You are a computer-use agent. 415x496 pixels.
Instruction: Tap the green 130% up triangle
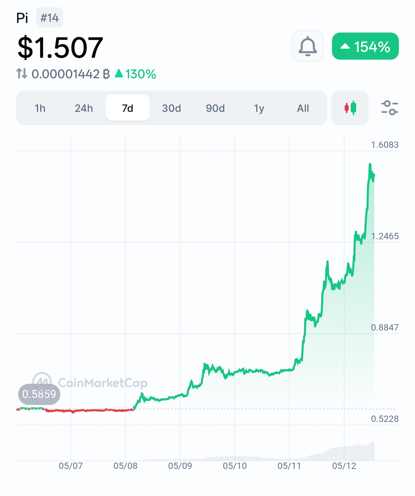119,73
